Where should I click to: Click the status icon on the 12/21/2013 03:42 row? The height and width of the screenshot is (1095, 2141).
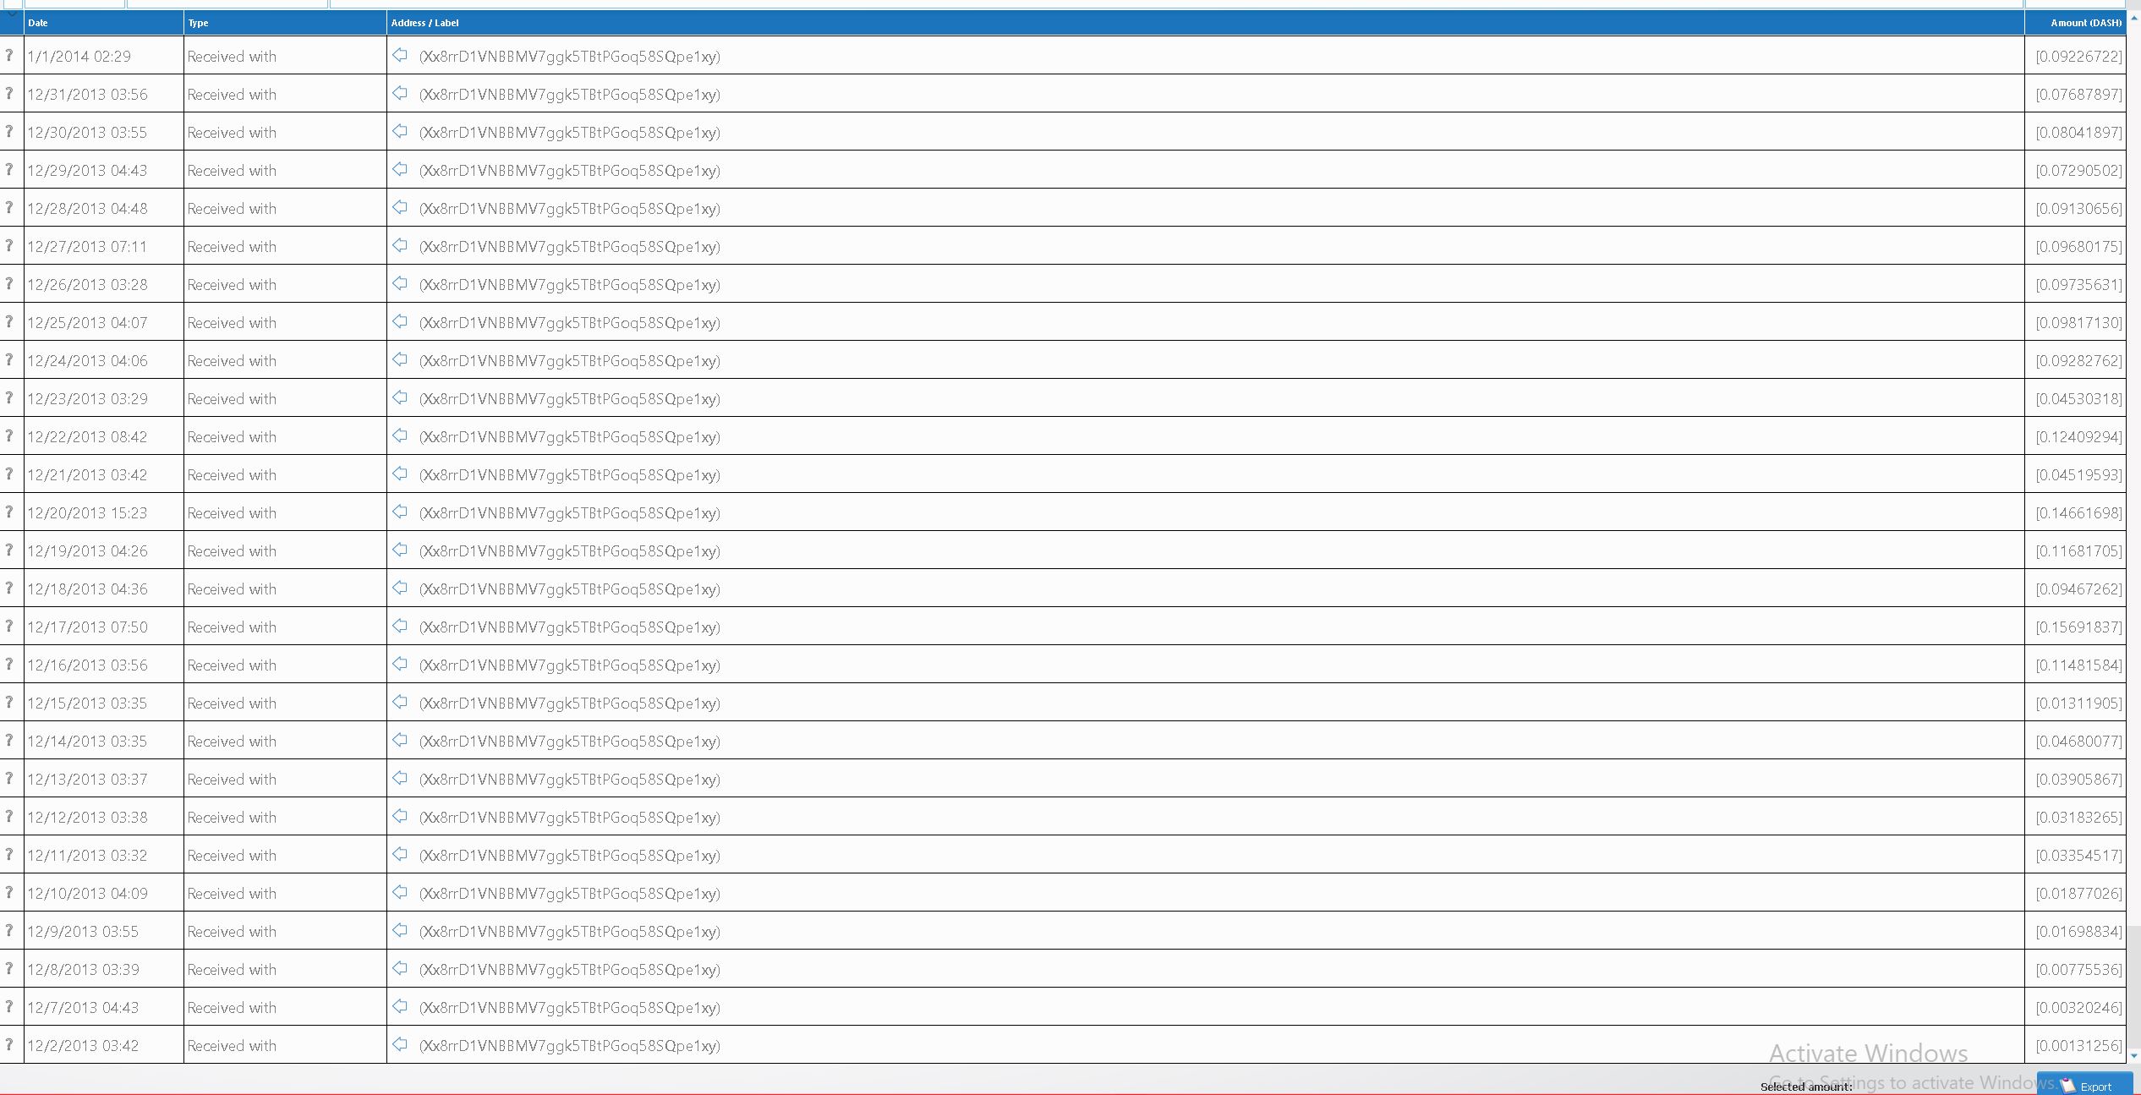(x=9, y=474)
